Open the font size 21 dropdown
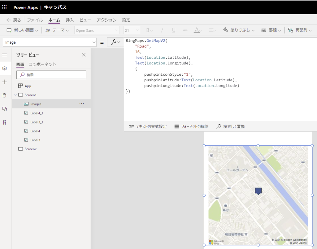The height and width of the screenshot is (249, 317). click(x=132, y=30)
